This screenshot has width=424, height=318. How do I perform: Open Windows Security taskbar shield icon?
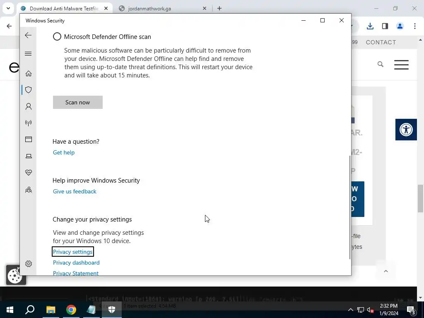(112, 310)
